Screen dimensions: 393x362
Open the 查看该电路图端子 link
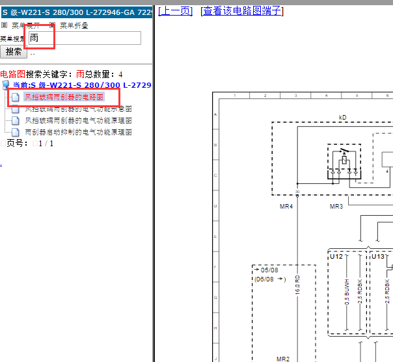[242, 11]
